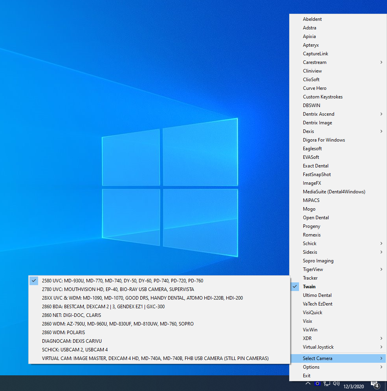This screenshot has height=391, width=387.
Task: Select Virtual Cam Image Master entry
Action: point(160,358)
